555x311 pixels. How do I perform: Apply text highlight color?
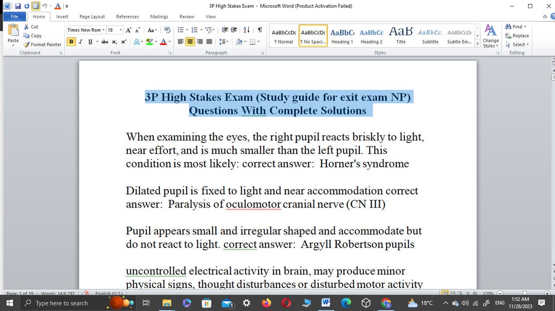[x=150, y=42]
